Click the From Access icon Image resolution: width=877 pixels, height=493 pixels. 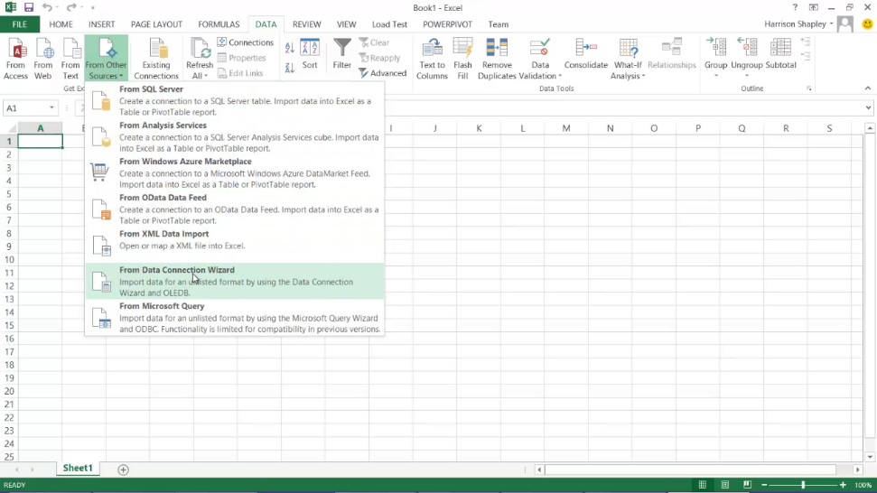15,58
